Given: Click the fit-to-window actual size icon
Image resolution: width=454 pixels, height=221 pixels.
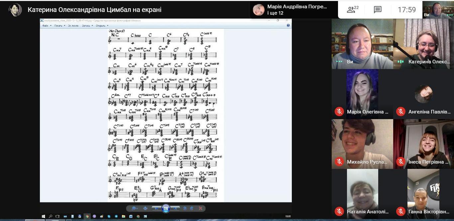Looking at the screenshot, I should (x=145, y=208).
